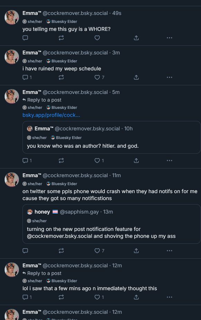Open the three-dot menu on the top post
Image resolution: width=201 pixels, height=320 pixels.
[170, 38]
